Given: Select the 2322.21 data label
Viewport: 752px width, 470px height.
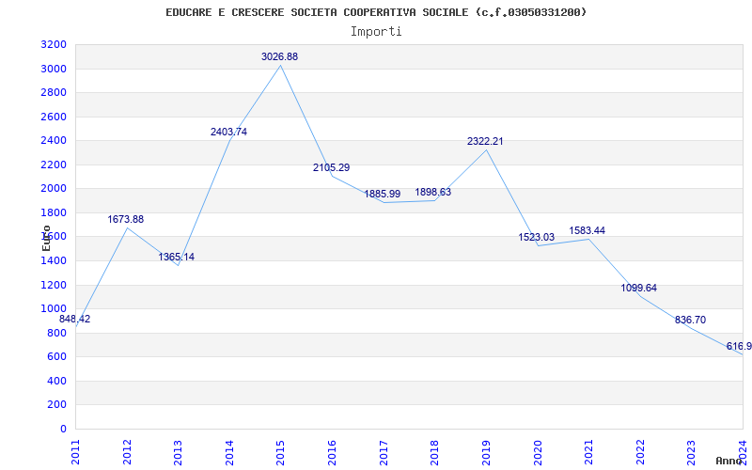Looking at the screenshot, I should [485, 141].
